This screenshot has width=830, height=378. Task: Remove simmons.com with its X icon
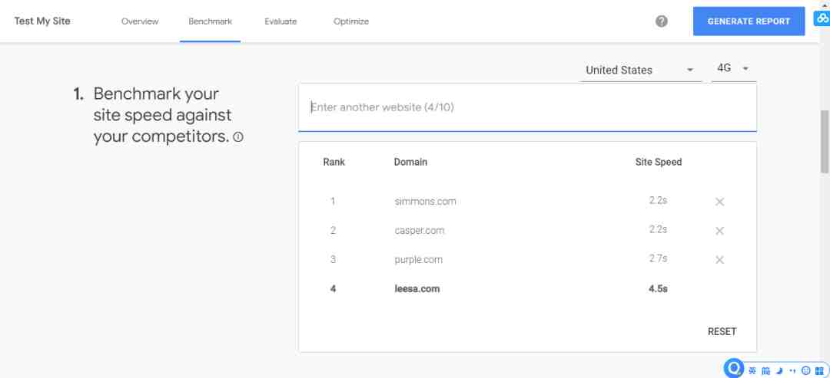coord(719,202)
